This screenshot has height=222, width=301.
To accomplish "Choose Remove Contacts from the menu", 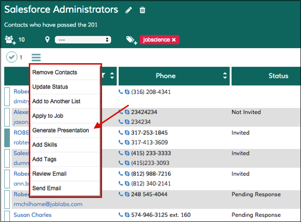I will (x=65, y=73).
